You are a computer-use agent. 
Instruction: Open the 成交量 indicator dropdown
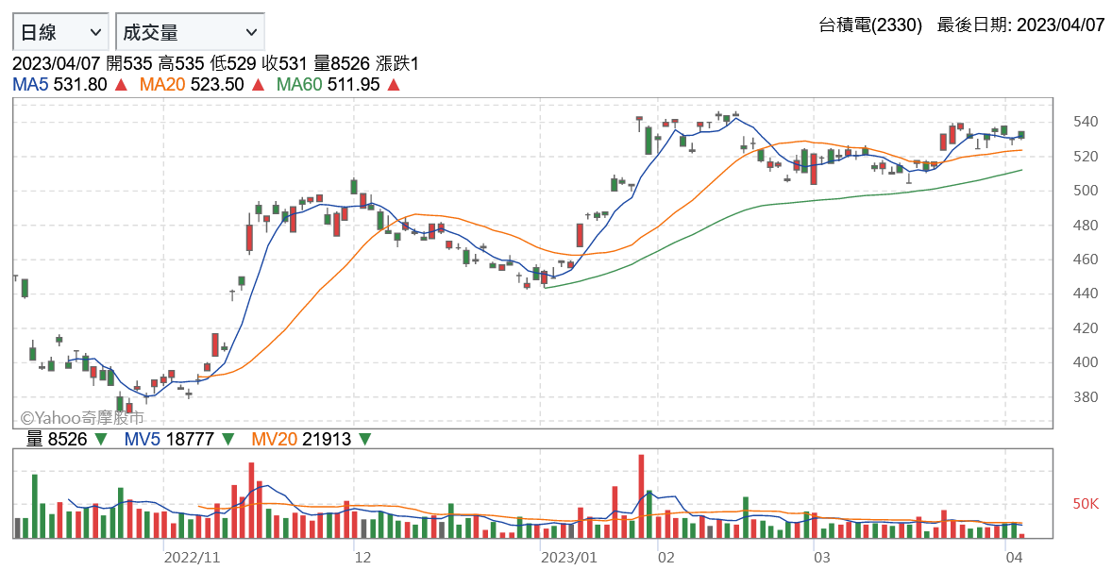[x=190, y=32]
